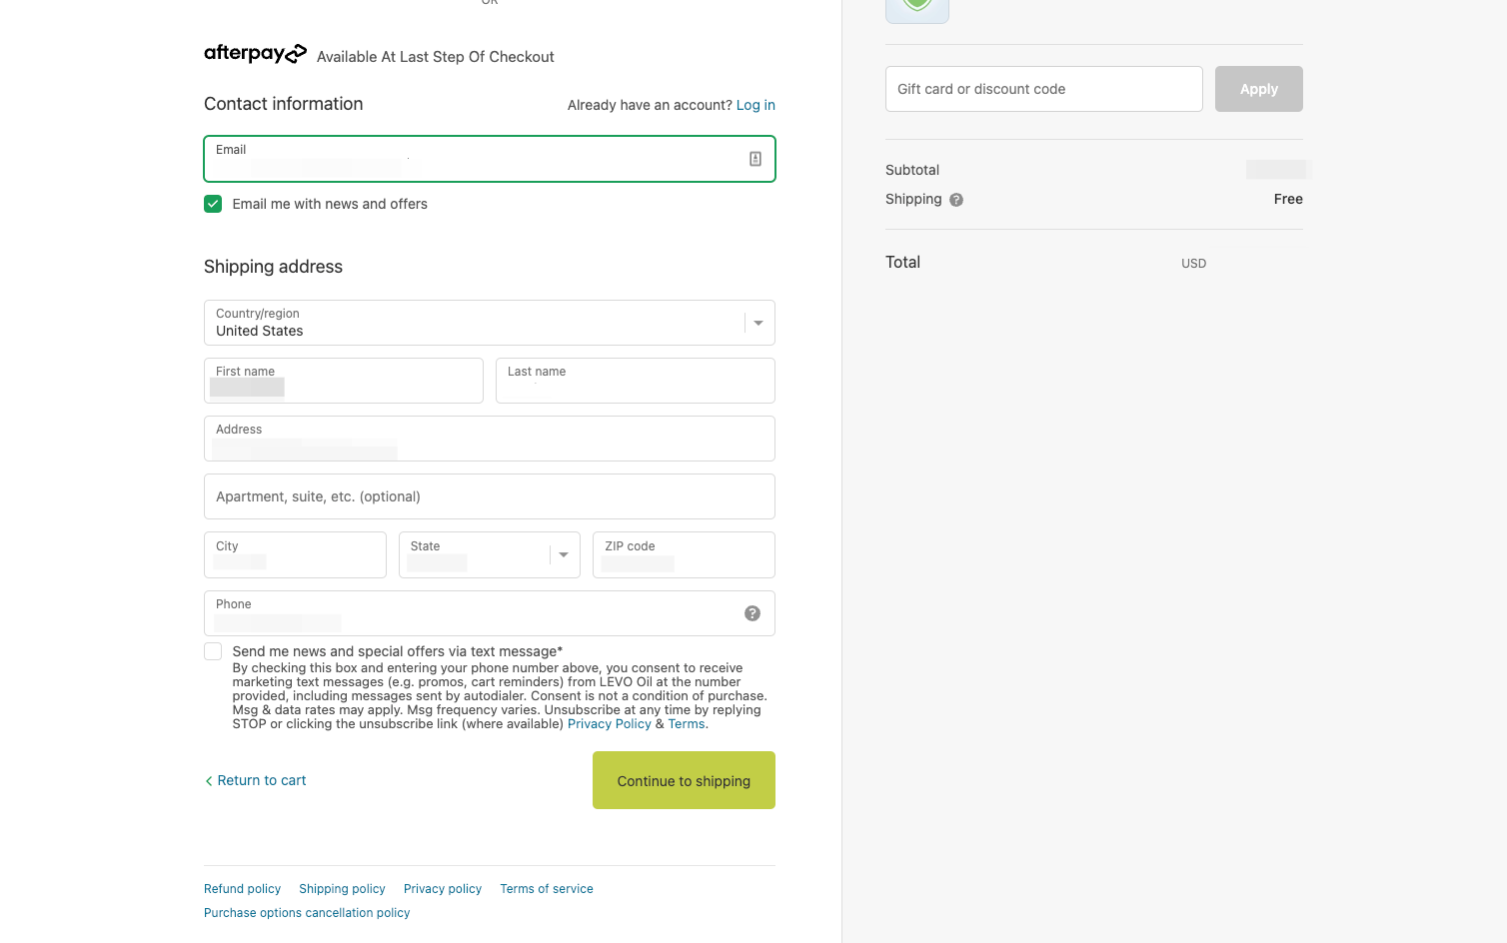
Task: Check the text message offers checkbox
Action: click(213, 651)
